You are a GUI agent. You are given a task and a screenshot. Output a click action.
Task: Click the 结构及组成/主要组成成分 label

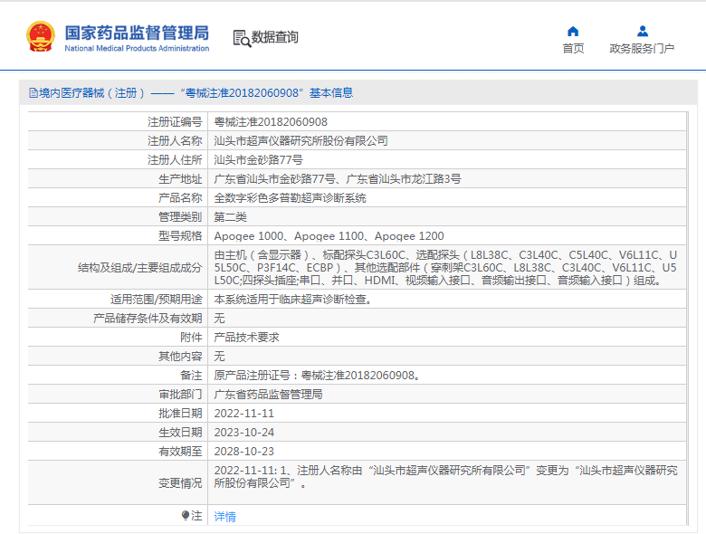point(140,267)
